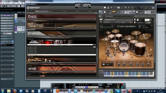Screen dimensions: 166x93
Task: Click the settings icon on West Africa library bar
Action: [x=95, y=71]
